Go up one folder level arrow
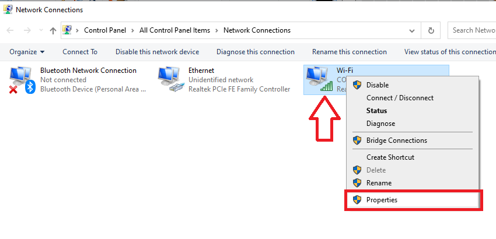The height and width of the screenshot is (239, 496). 53,31
